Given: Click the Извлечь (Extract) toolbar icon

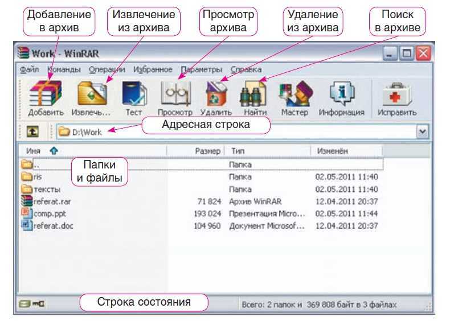Looking at the screenshot, I should click(92, 93).
